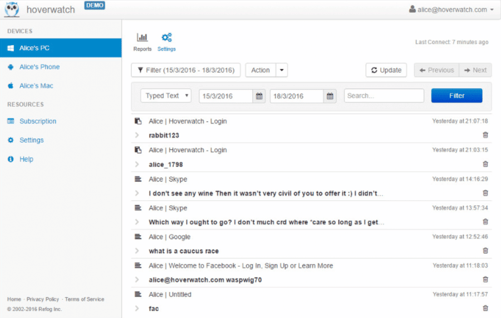The image size is (501, 318).
Task: Click the 'Yesterday at 14:16:29' timestamp
Action: (460, 179)
